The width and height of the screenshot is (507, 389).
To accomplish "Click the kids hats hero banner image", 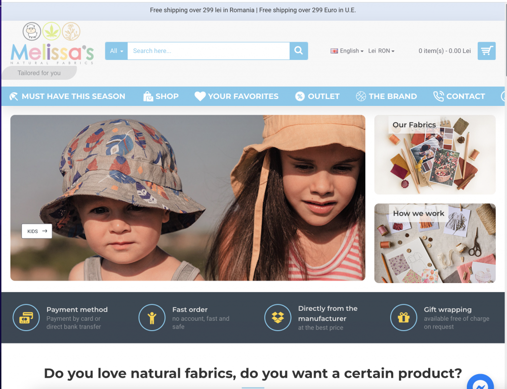I will point(188,198).
